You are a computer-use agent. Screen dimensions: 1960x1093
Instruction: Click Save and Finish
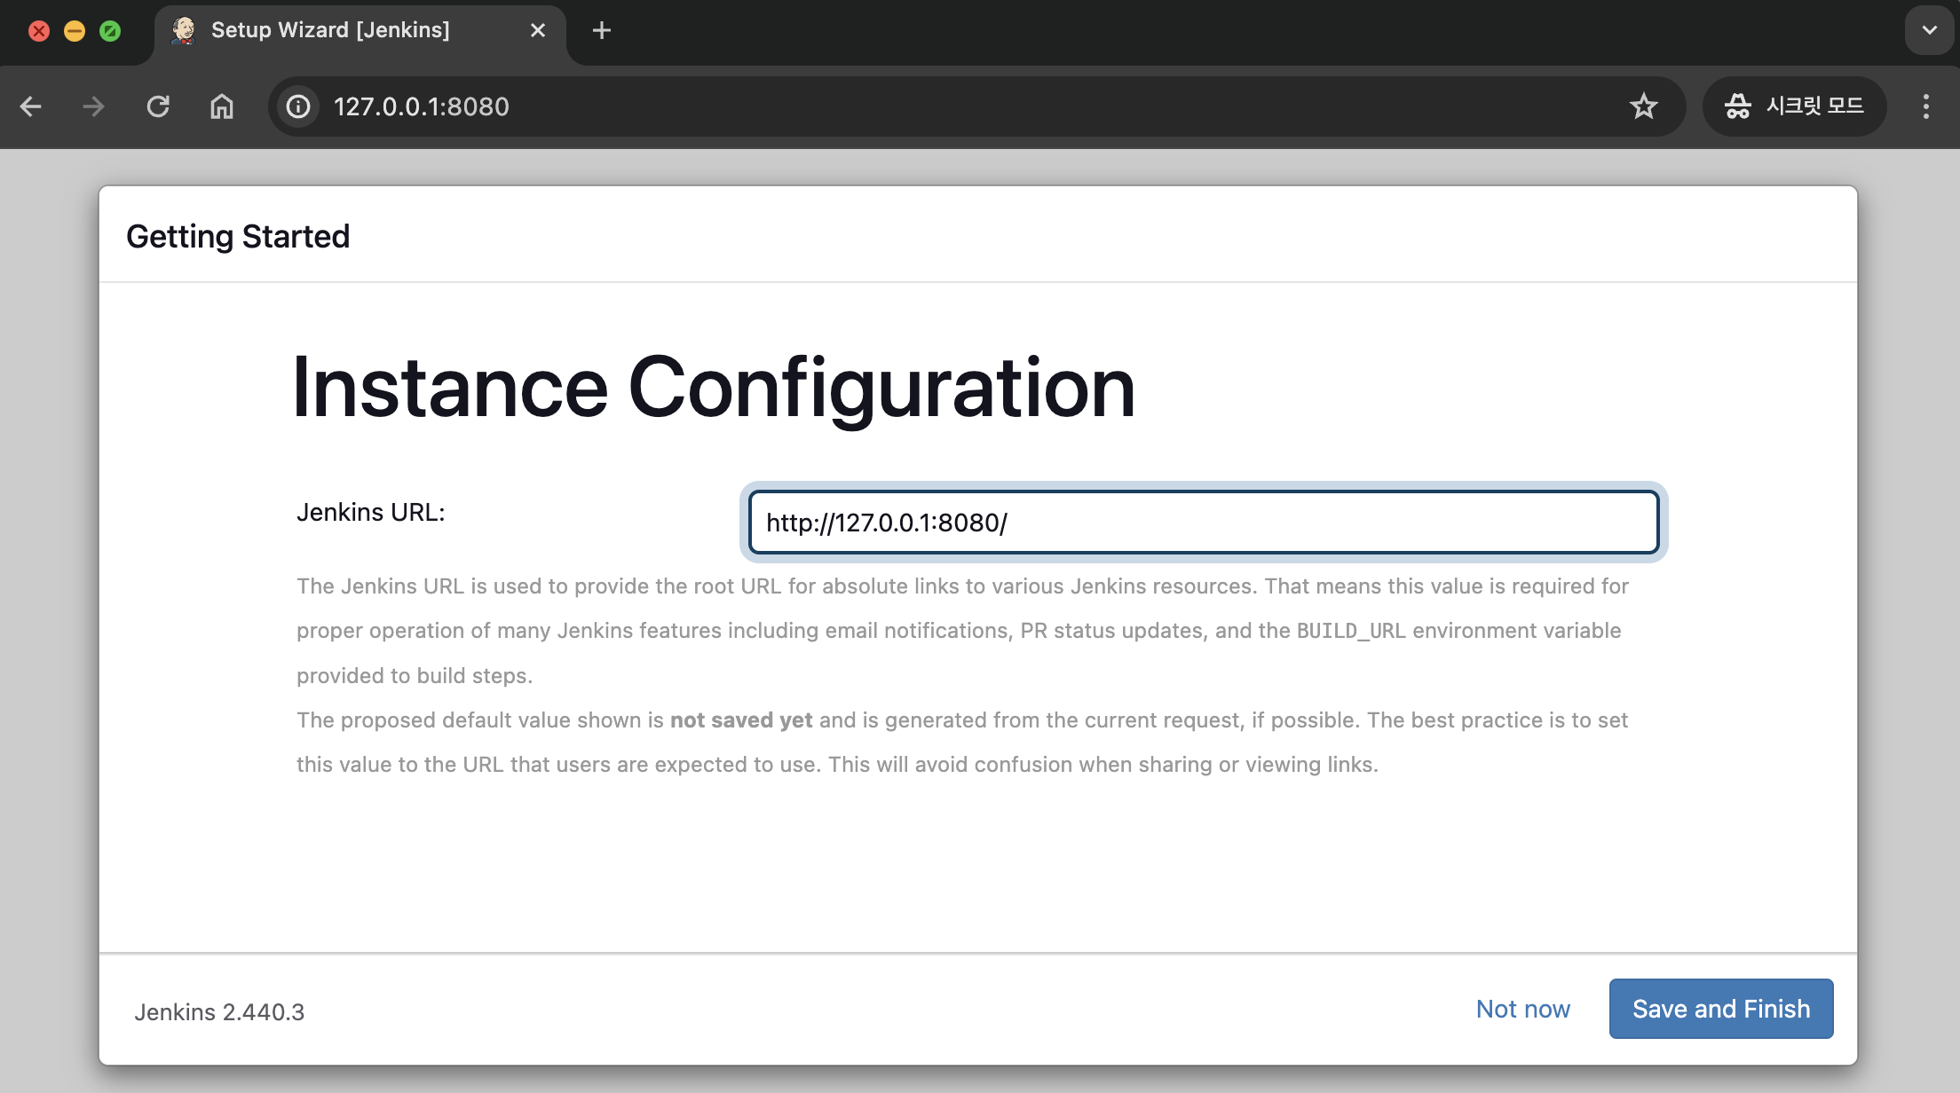click(1721, 1009)
